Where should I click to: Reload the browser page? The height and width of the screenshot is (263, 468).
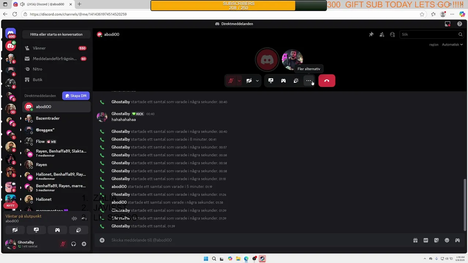[15, 14]
